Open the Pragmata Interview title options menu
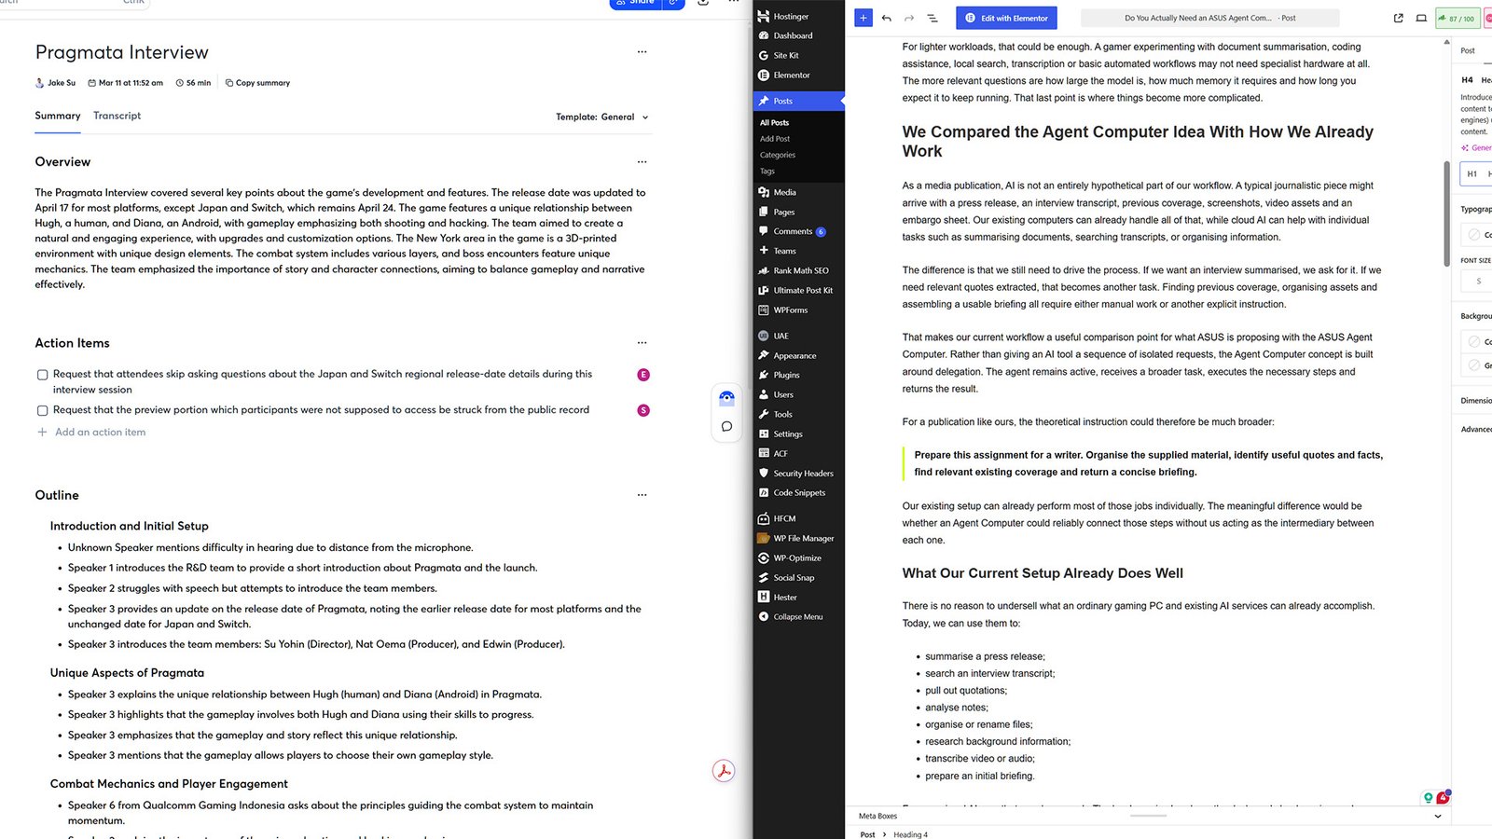This screenshot has width=1492, height=839. 642,52
